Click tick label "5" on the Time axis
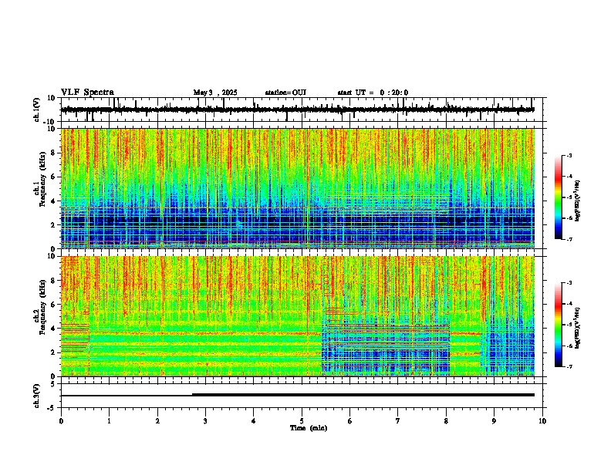 (x=302, y=421)
